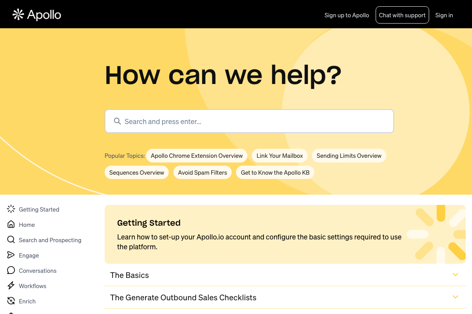Viewport: 472px width, 314px height.
Task: Open Conversations sidebar item
Action: click(37, 270)
